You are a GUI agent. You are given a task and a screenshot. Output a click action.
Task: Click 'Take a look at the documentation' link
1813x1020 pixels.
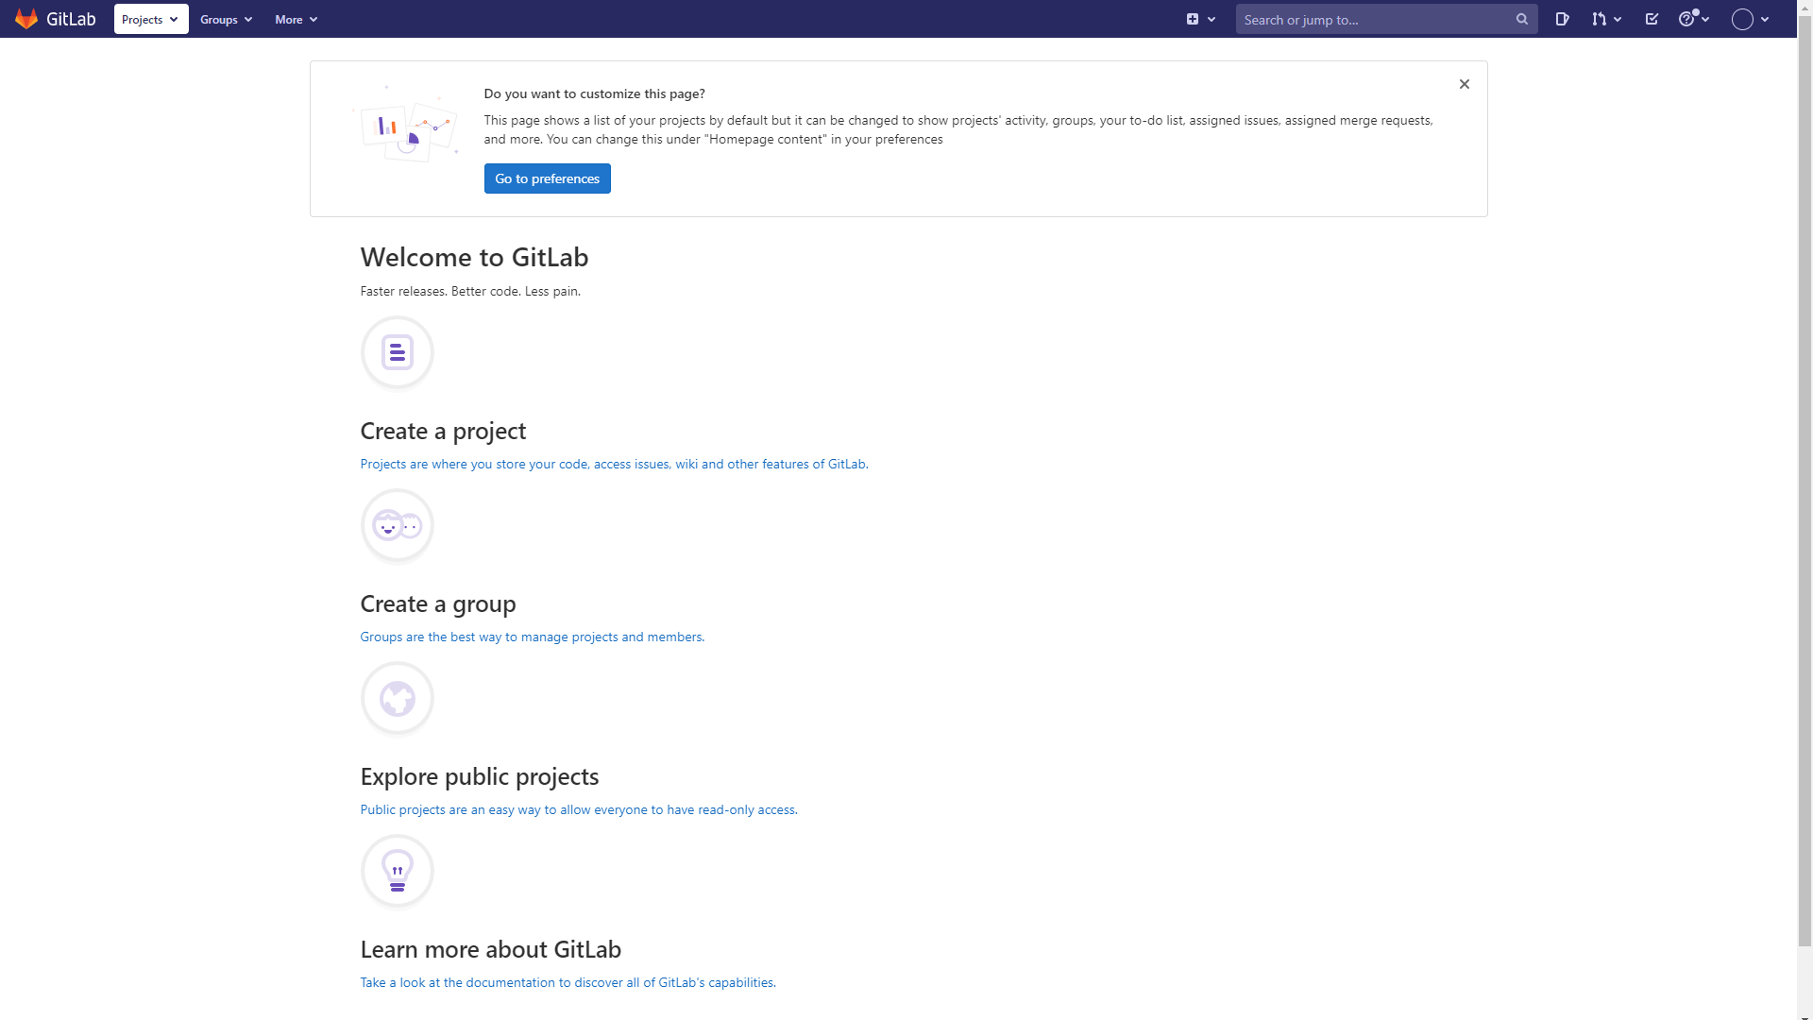point(568,982)
